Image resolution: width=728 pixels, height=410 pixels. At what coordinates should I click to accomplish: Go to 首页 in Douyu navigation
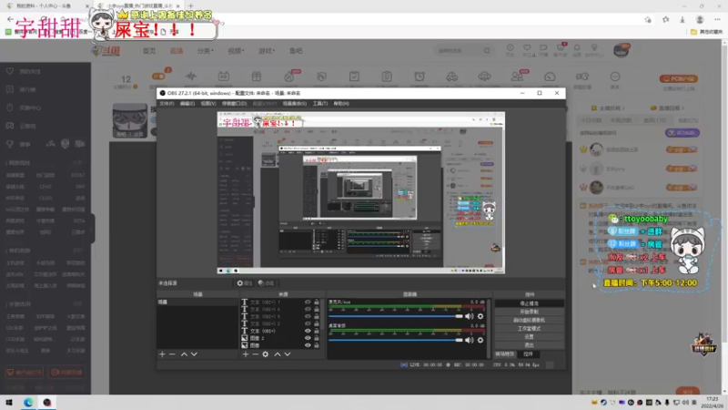[x=149, y=51]
